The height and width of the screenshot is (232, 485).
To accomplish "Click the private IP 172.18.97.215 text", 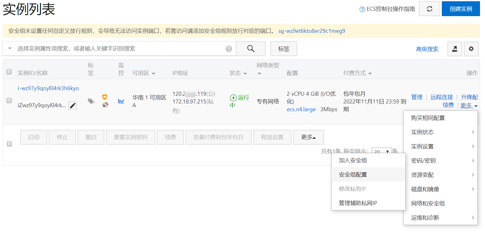I will tap(189, 102).
